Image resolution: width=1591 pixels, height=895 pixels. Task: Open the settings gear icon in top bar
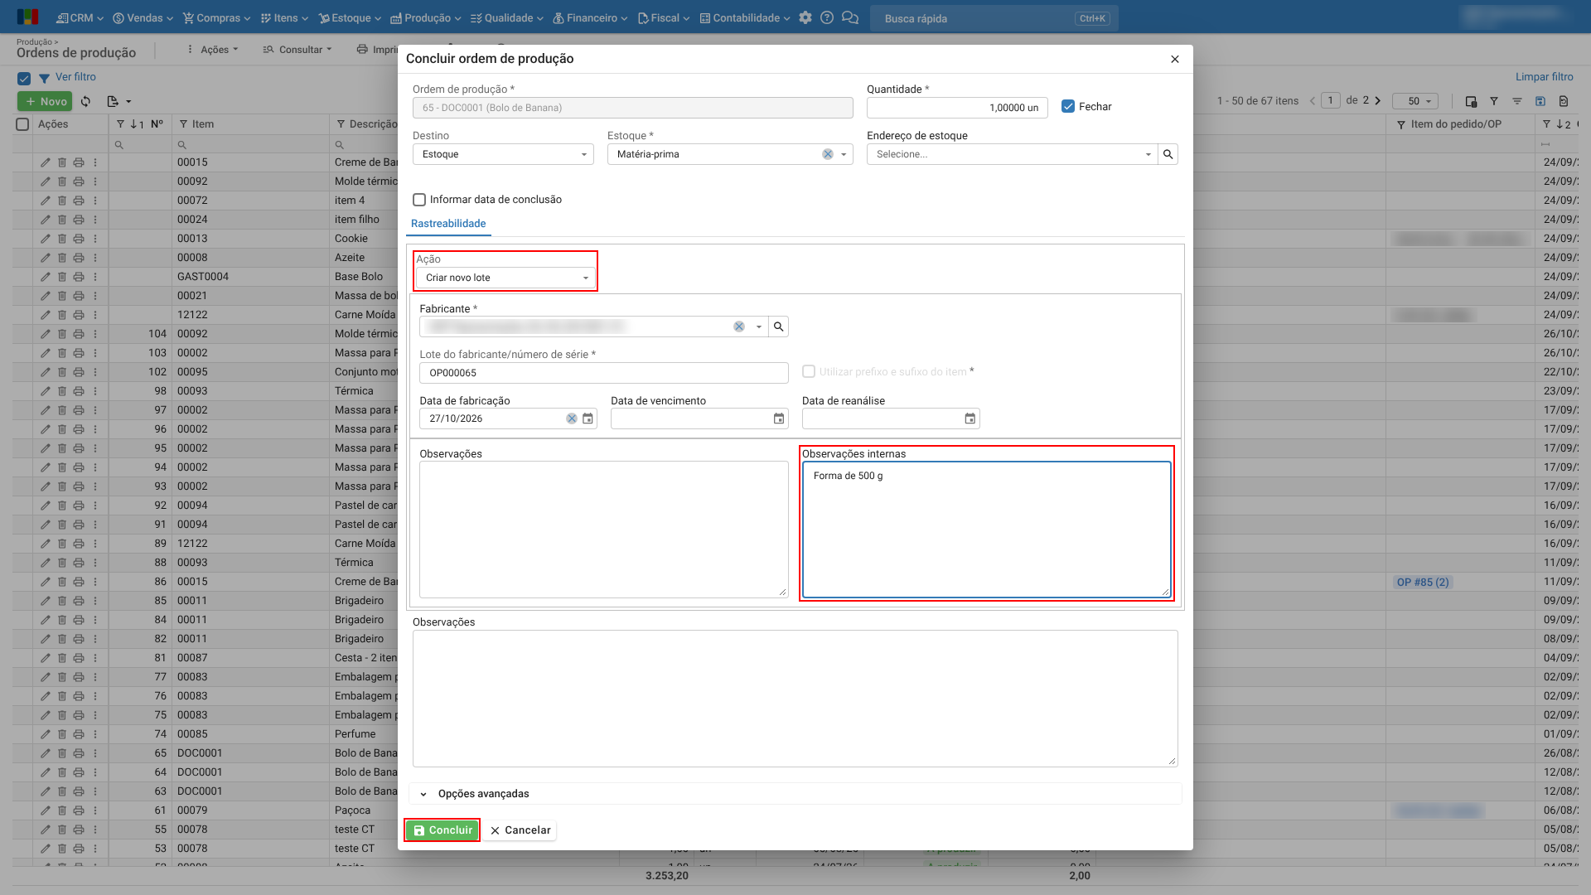click(x=805, y=17)
